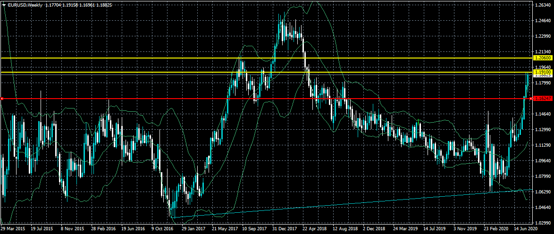The image size is (554, 234).
Task: Click the 21 May 2017 date label
Action: pos(224,229)
